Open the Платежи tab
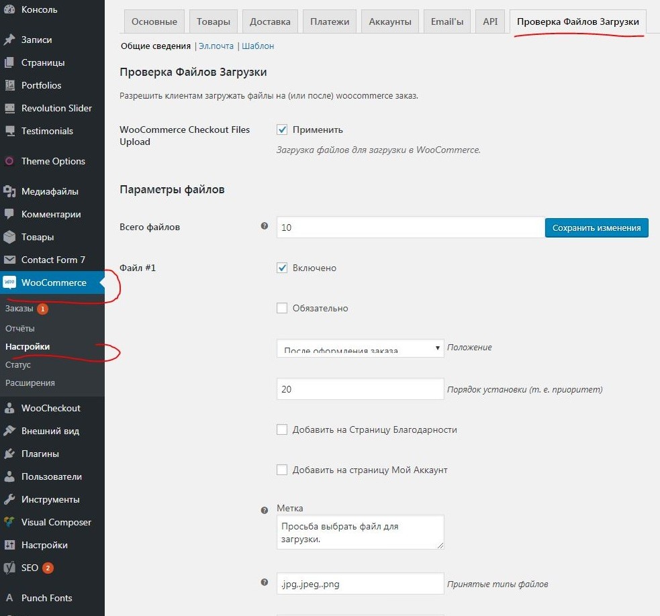The image size is (660, 616). click(330, 21)
